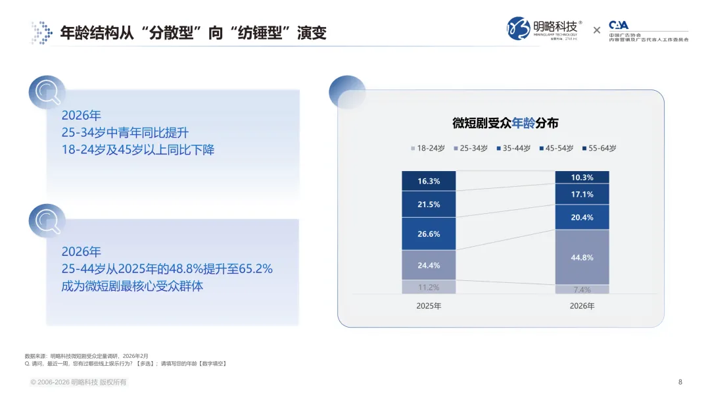The height and width of the screenshot is (400, 710).
Task: Click the page number 8
Action: pos(680,382)
